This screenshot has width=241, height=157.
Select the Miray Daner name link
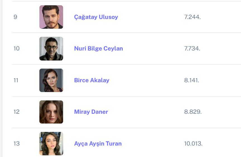tap(91, 112)
